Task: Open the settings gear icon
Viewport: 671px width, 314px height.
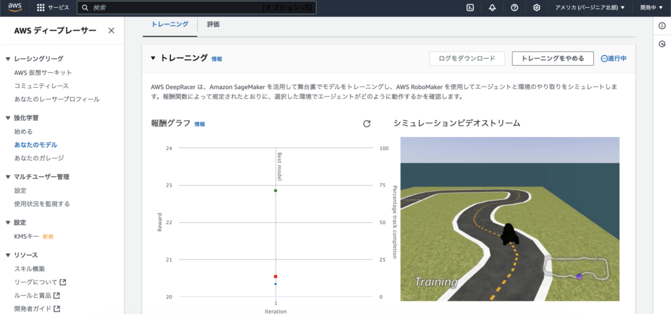Action: coord(537,8)
